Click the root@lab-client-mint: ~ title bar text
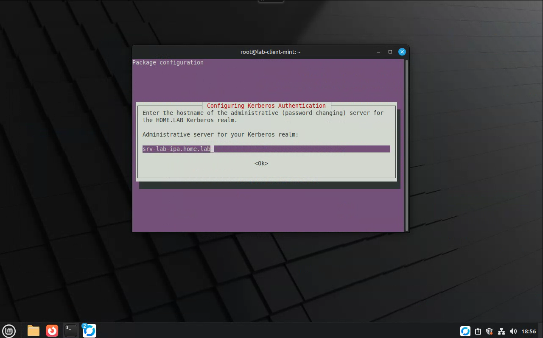Image resolution: width=543 pixels, height=338 pixels. [271, 52]
